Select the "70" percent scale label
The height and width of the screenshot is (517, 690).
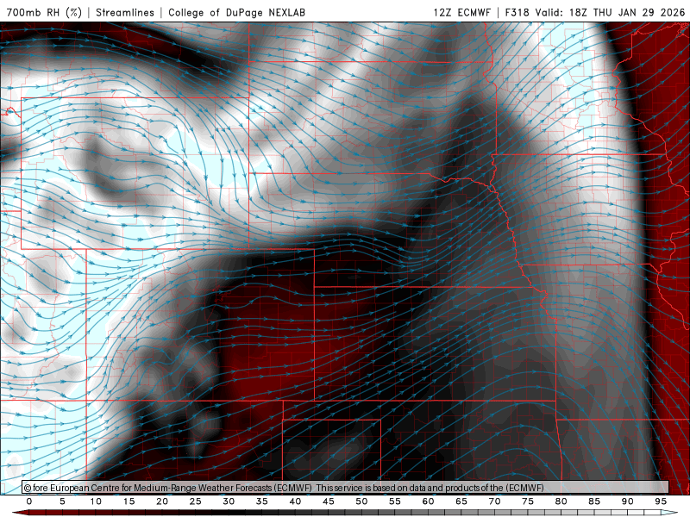494,501
